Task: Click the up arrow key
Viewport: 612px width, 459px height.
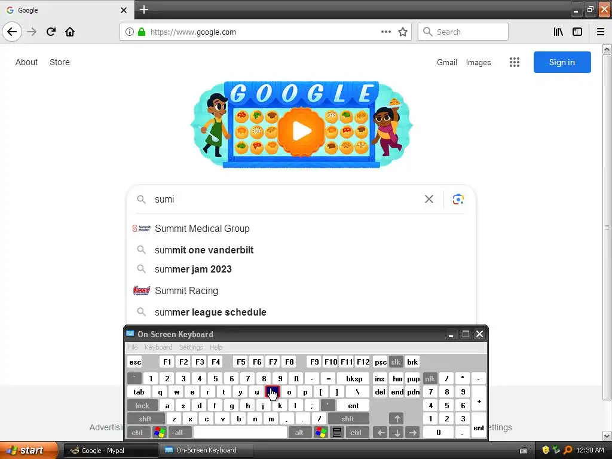Action: coord(397,419)
